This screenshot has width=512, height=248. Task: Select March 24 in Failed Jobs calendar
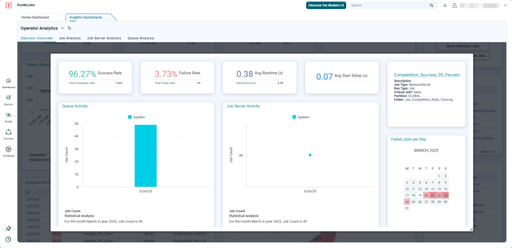click(407, 202)
